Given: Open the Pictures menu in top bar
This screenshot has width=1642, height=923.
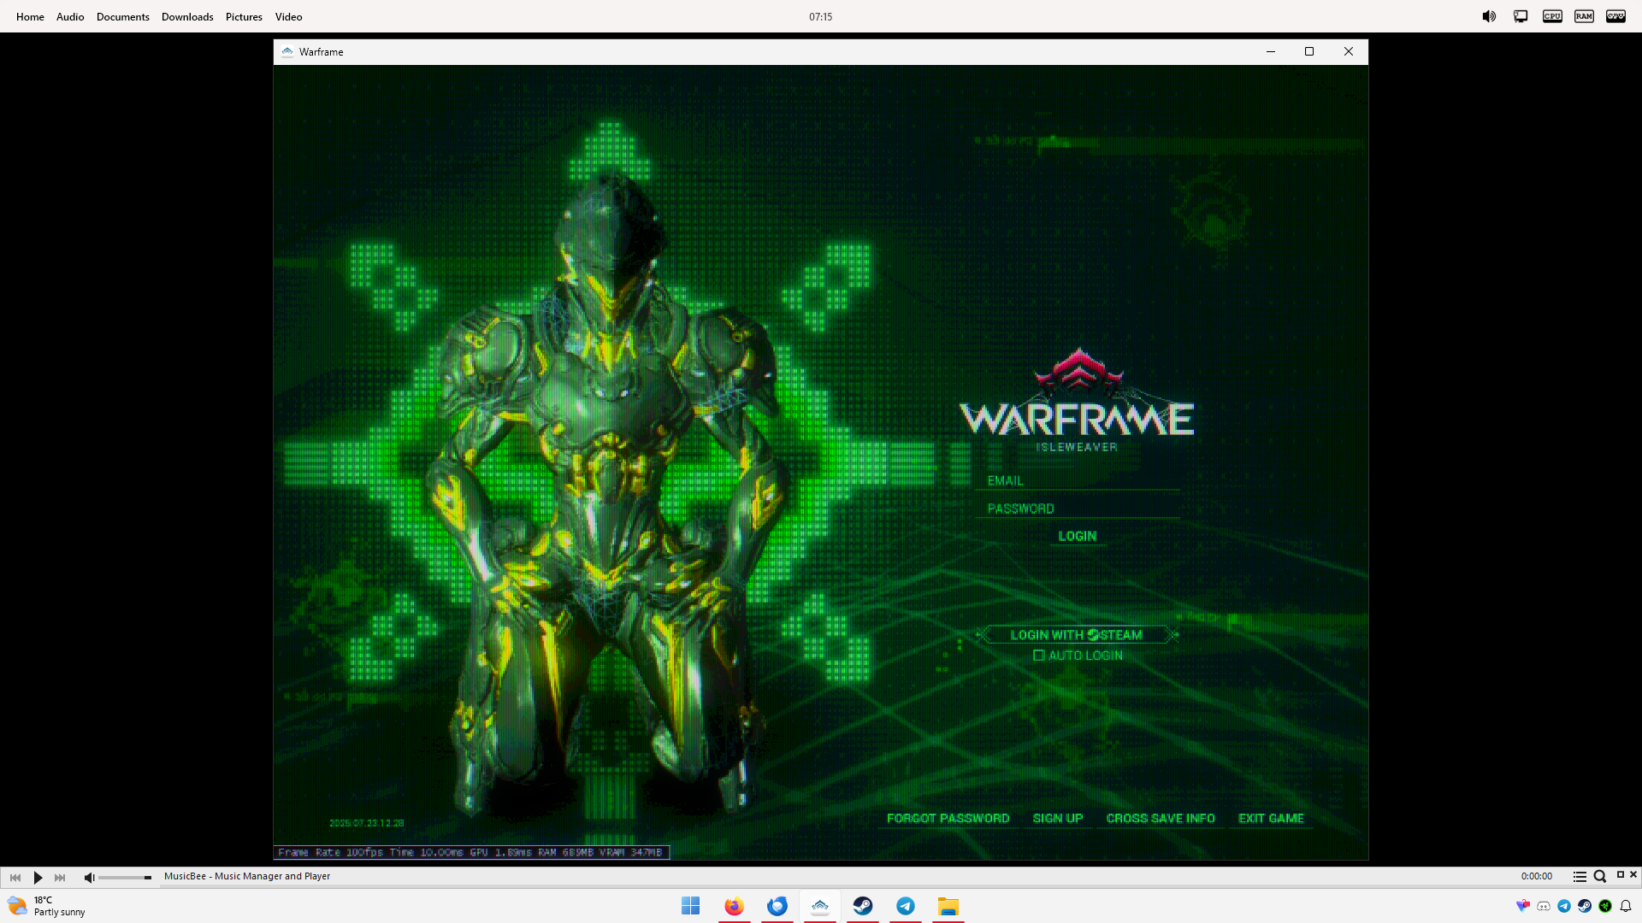Looking at the screenshot, I should coord(244,16).
